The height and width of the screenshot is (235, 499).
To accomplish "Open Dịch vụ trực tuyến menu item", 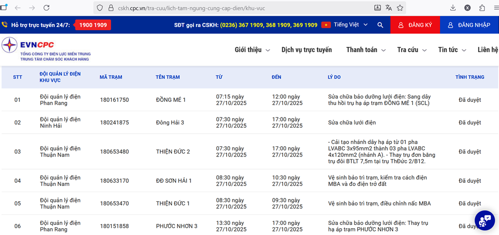I will coord(307,50).
